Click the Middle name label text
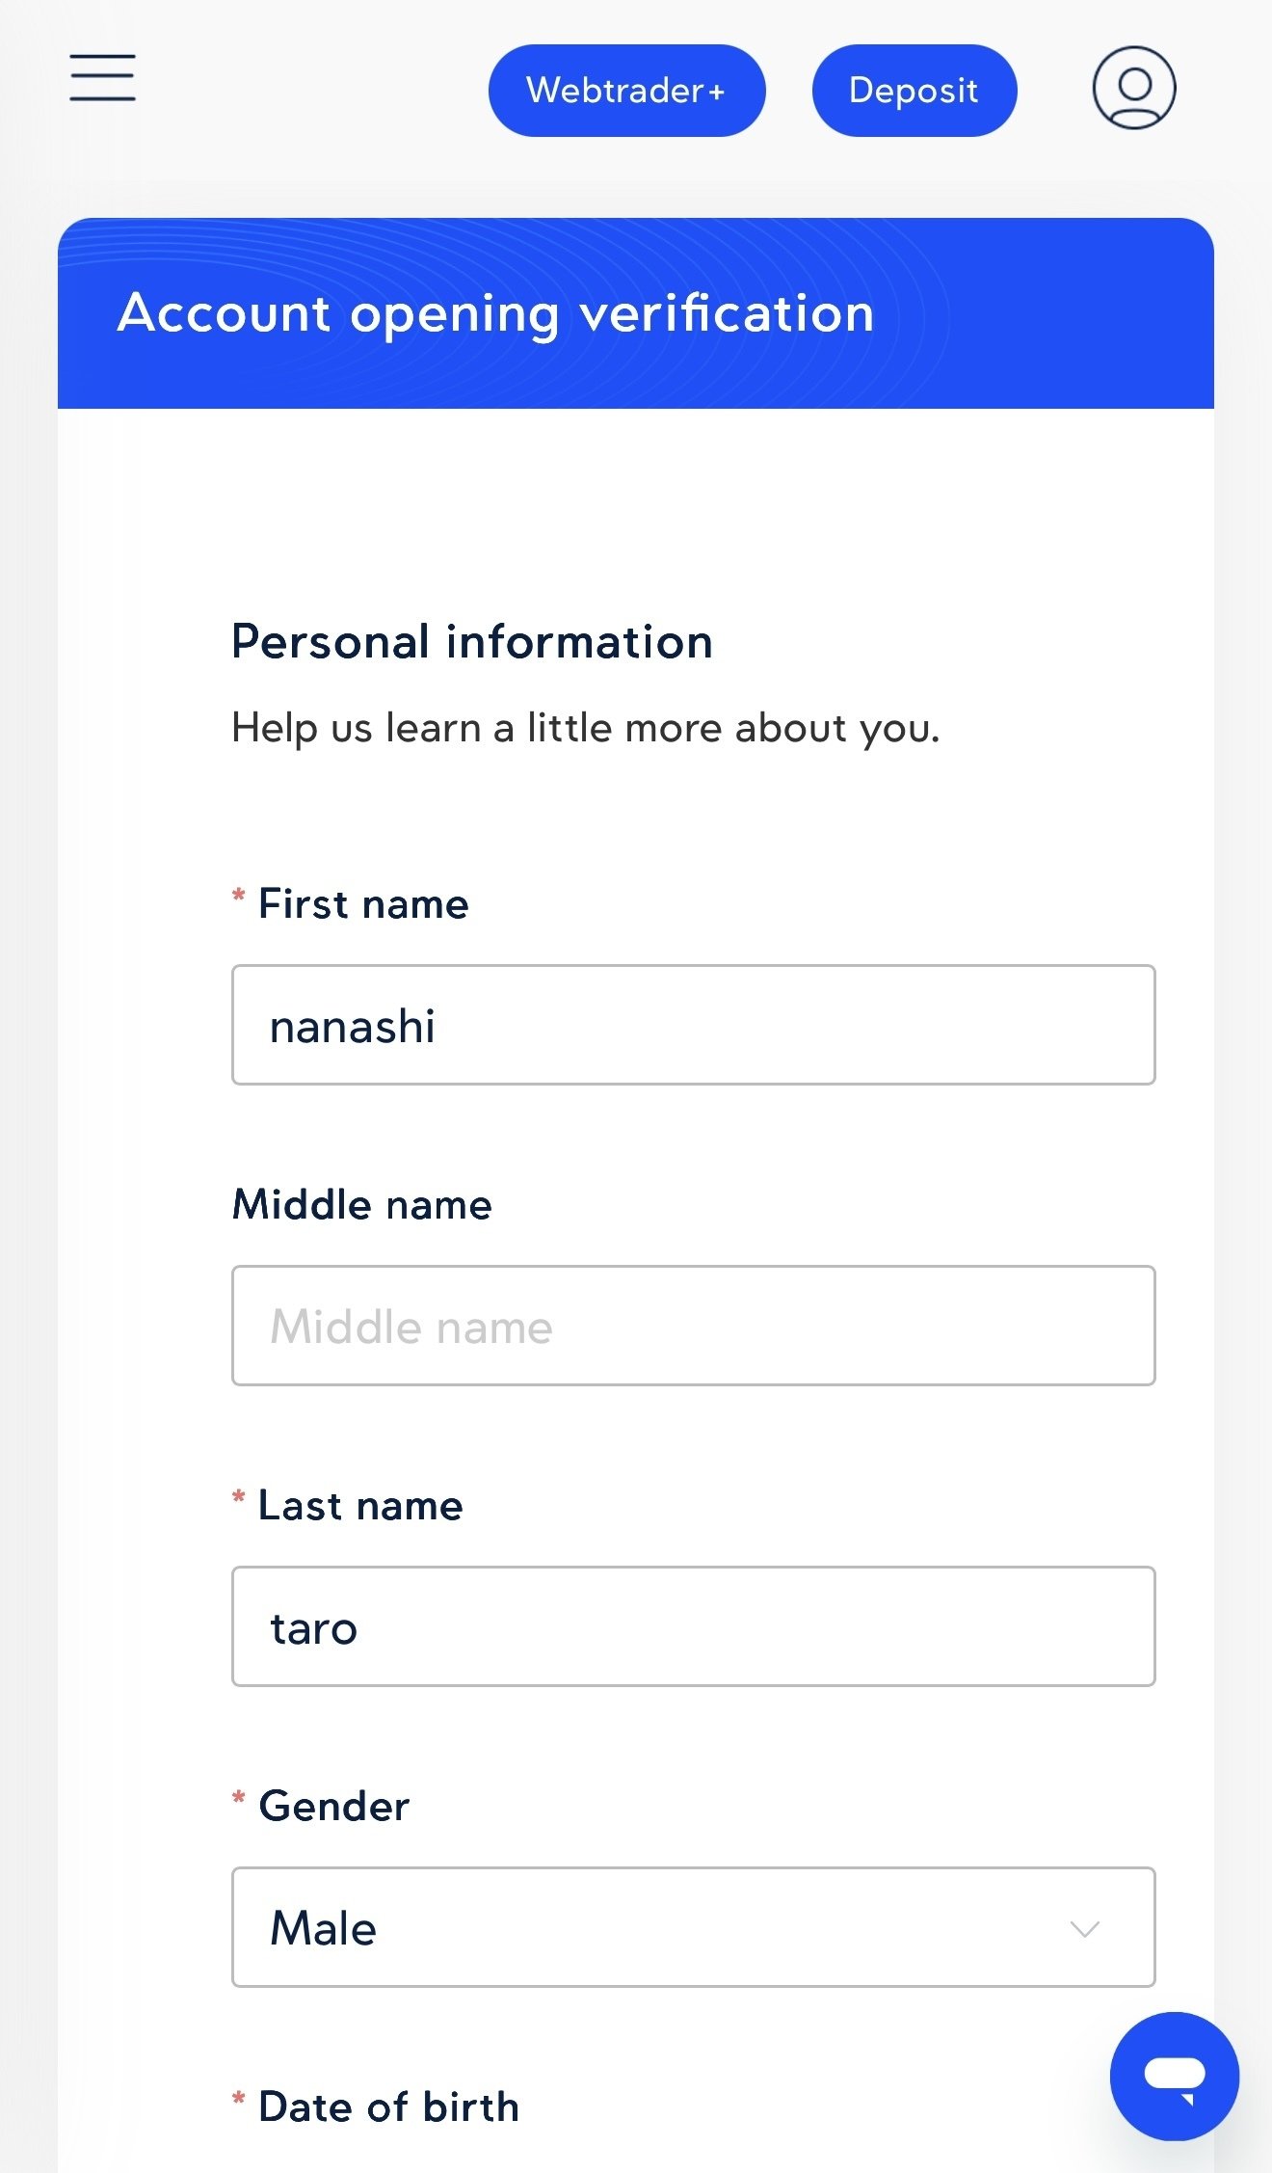 362,1205
